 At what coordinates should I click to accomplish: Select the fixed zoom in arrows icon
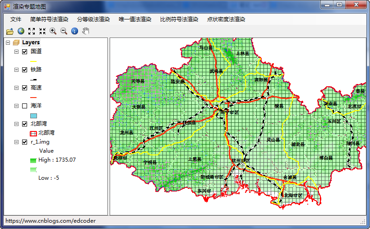pyautogui.click(x=32, y=31)
